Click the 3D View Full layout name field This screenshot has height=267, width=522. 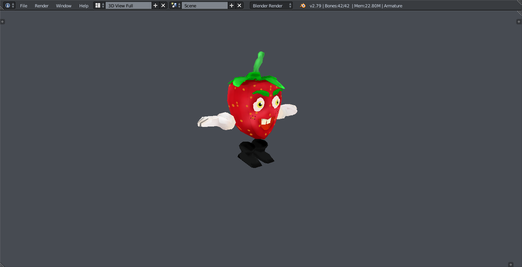(x=128, y=5)
